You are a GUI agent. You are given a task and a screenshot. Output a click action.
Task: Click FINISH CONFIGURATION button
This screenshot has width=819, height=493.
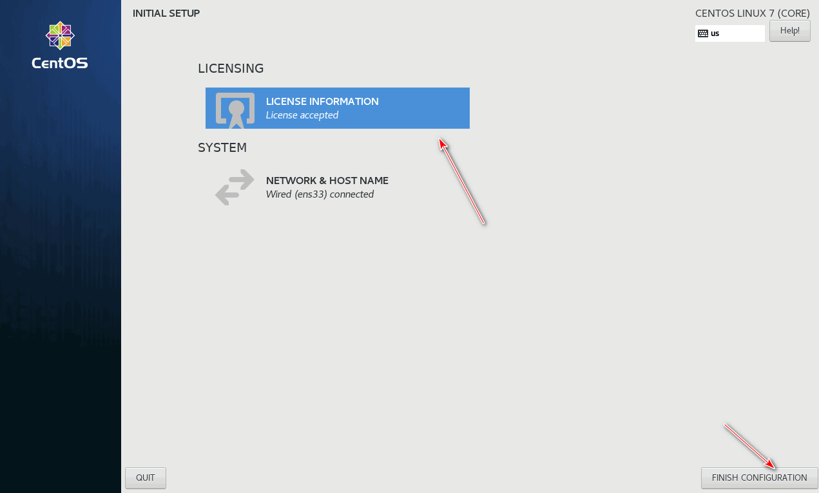759,478
